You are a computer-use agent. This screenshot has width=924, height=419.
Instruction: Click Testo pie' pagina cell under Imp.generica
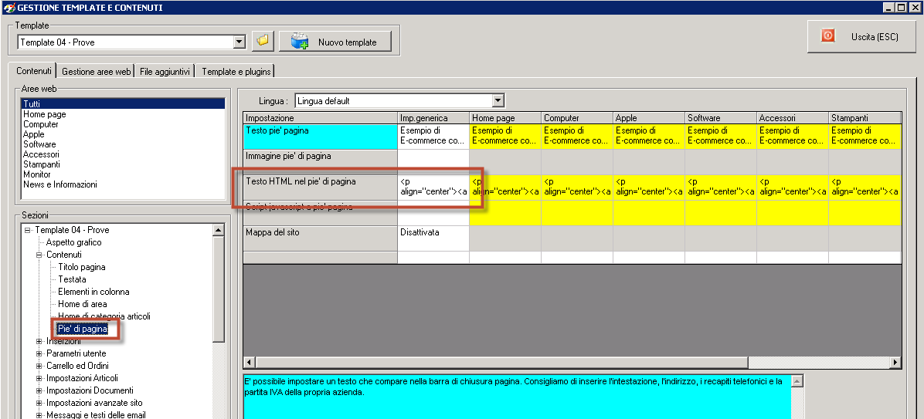coord(433,137)
